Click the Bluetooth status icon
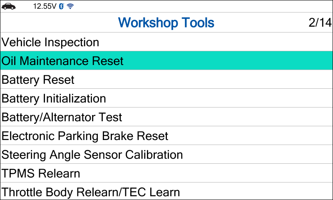The width and height of the screenshot is (333, 200). [61, 6]
